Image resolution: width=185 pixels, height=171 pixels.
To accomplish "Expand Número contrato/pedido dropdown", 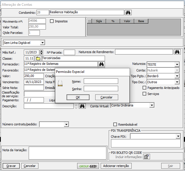I will click(66, 125).
